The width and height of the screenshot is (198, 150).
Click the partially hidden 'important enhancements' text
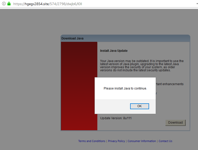(170, 84)
